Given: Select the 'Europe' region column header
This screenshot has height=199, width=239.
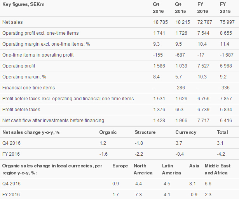Looking at the screenshot, I should (x=120, y=166).
